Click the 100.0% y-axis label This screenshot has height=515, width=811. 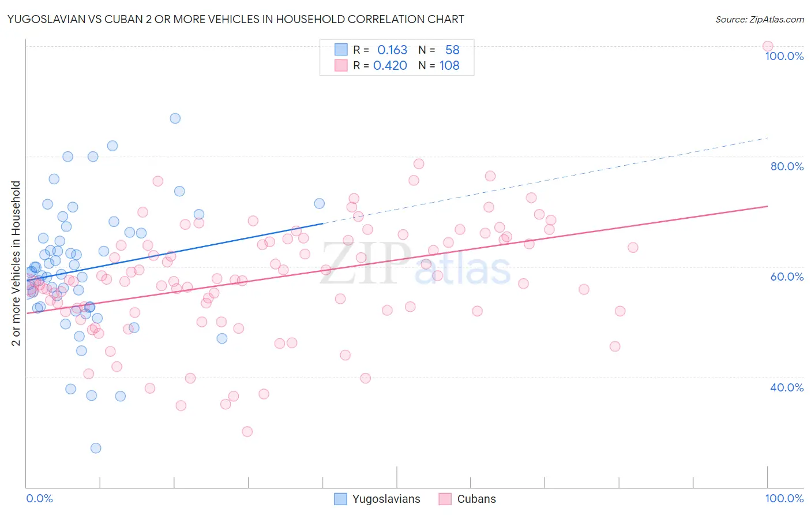coord(784,56)
